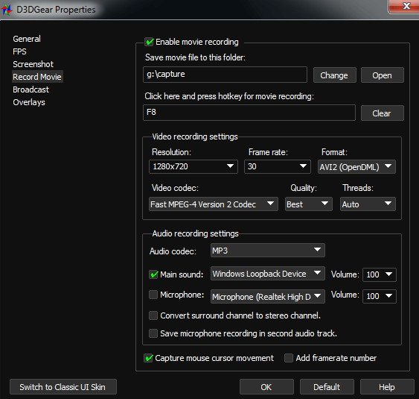This screenshot has width=419, height=399.
Task: Expand the Frame rate dropdown
Action: 278,166
